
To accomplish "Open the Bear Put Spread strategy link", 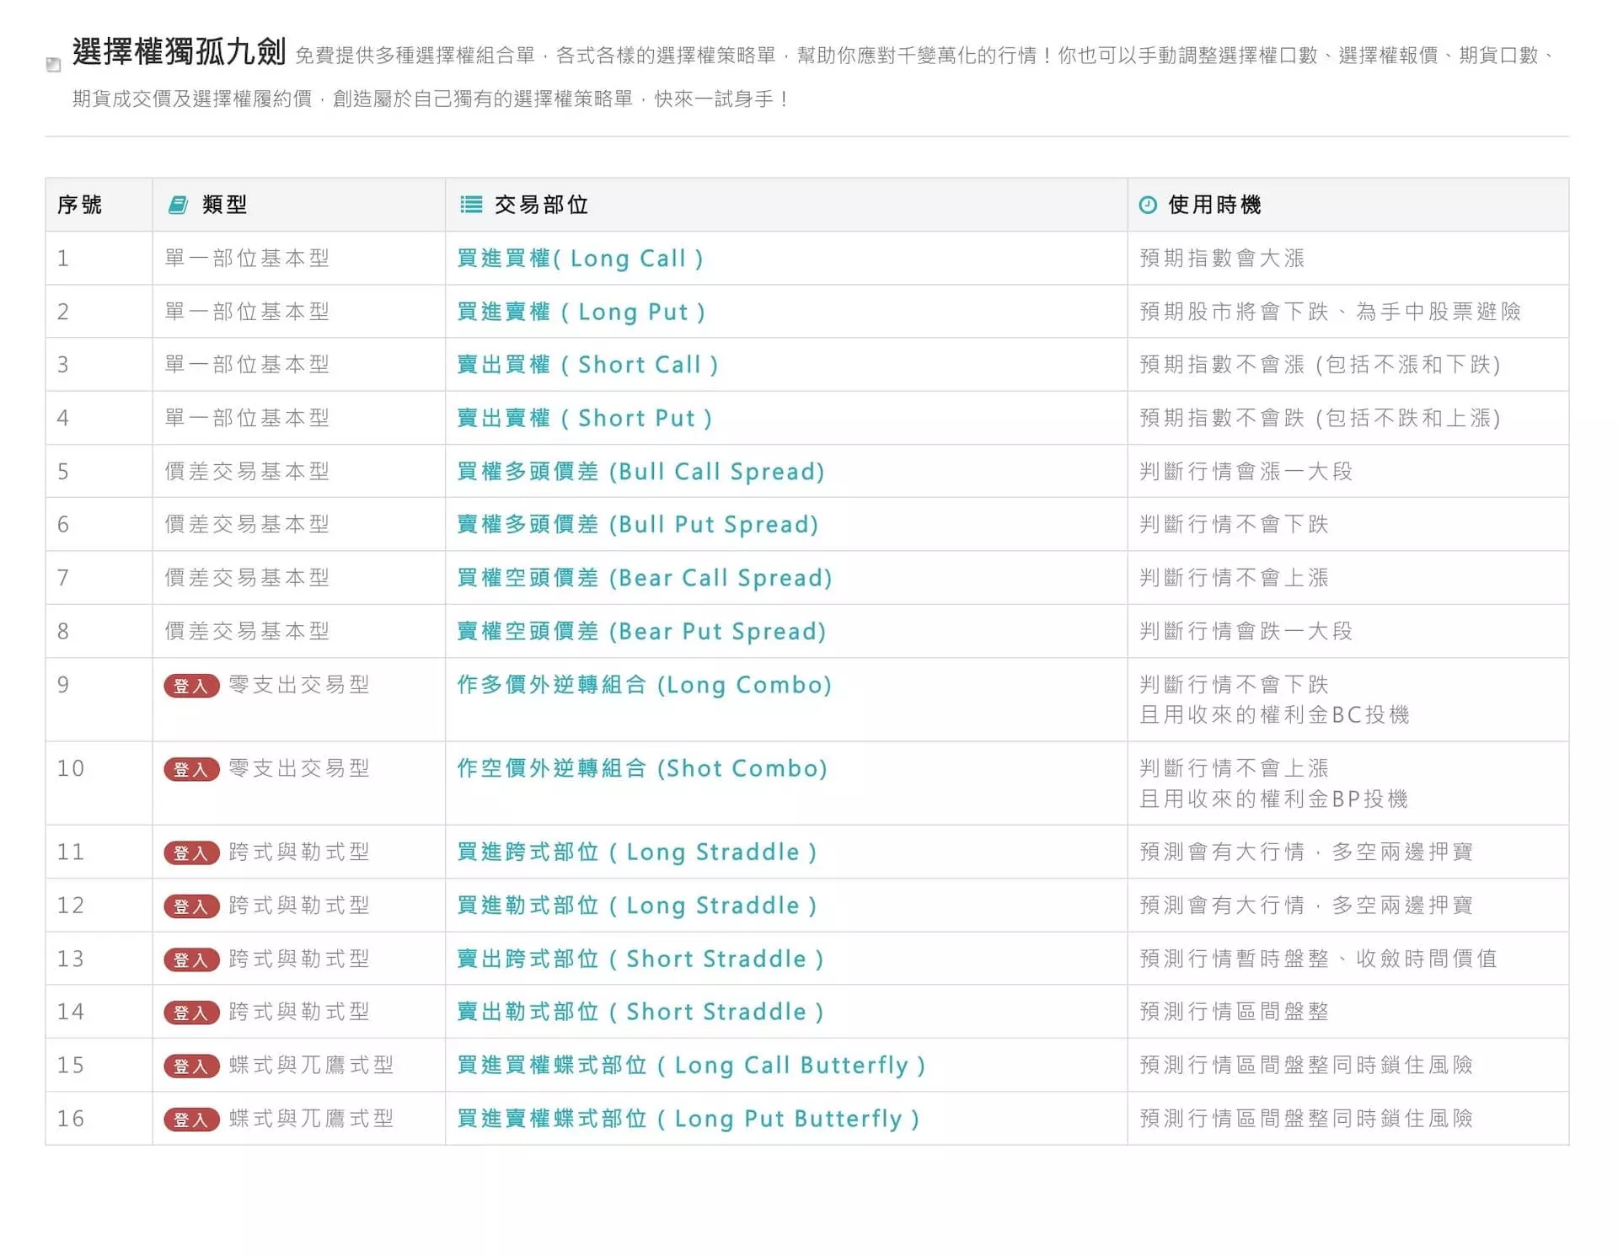I will point(640,631).
